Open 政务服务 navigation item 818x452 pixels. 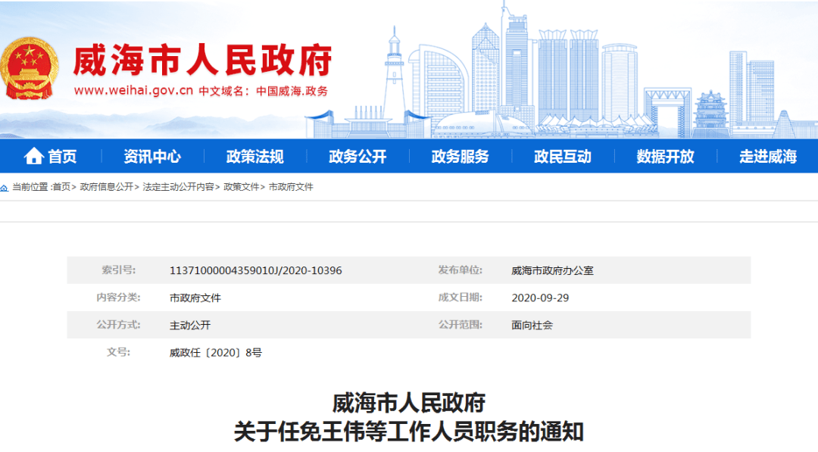point(461,156)
